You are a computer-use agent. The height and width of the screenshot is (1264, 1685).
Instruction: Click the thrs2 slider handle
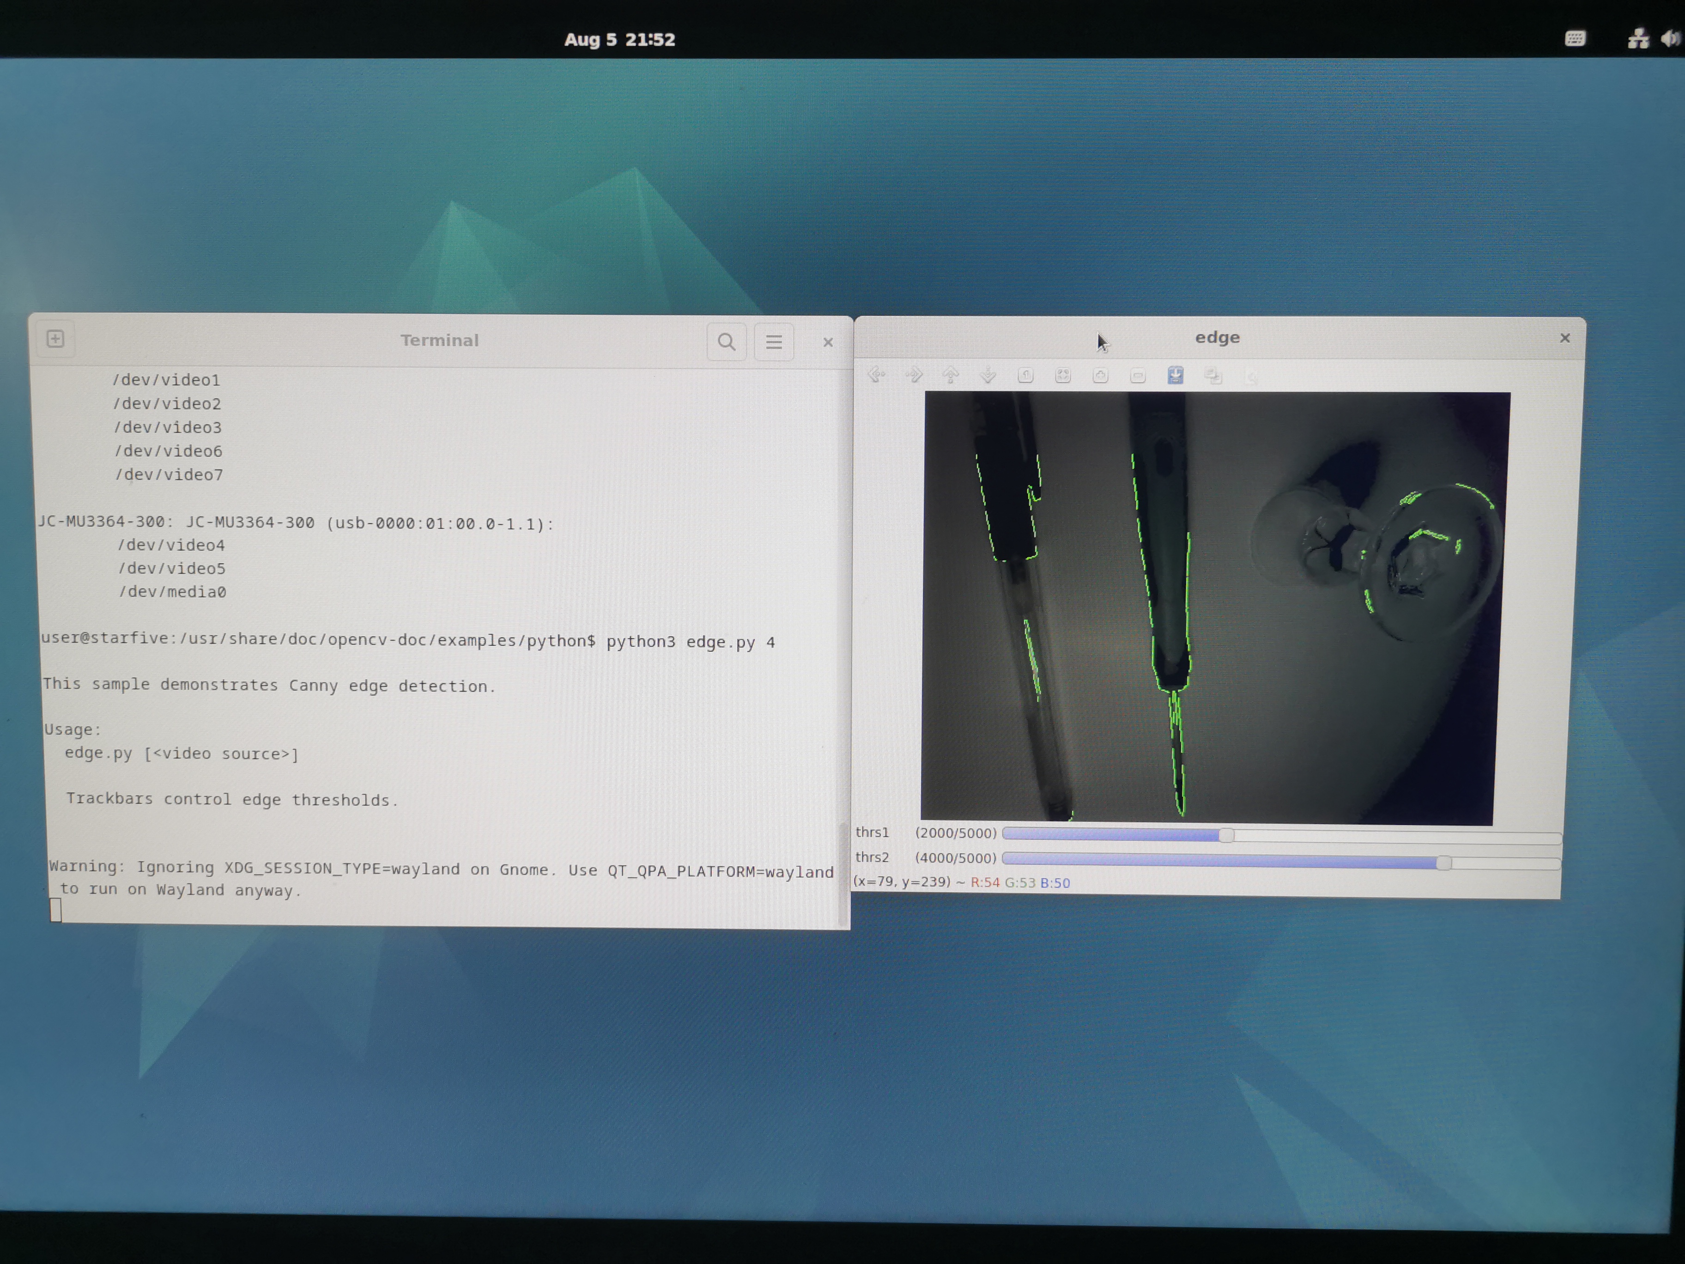click(x=1443, y=863)
